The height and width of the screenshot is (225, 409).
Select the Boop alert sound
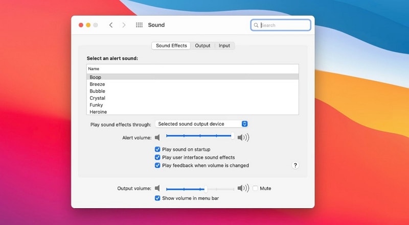193,77
